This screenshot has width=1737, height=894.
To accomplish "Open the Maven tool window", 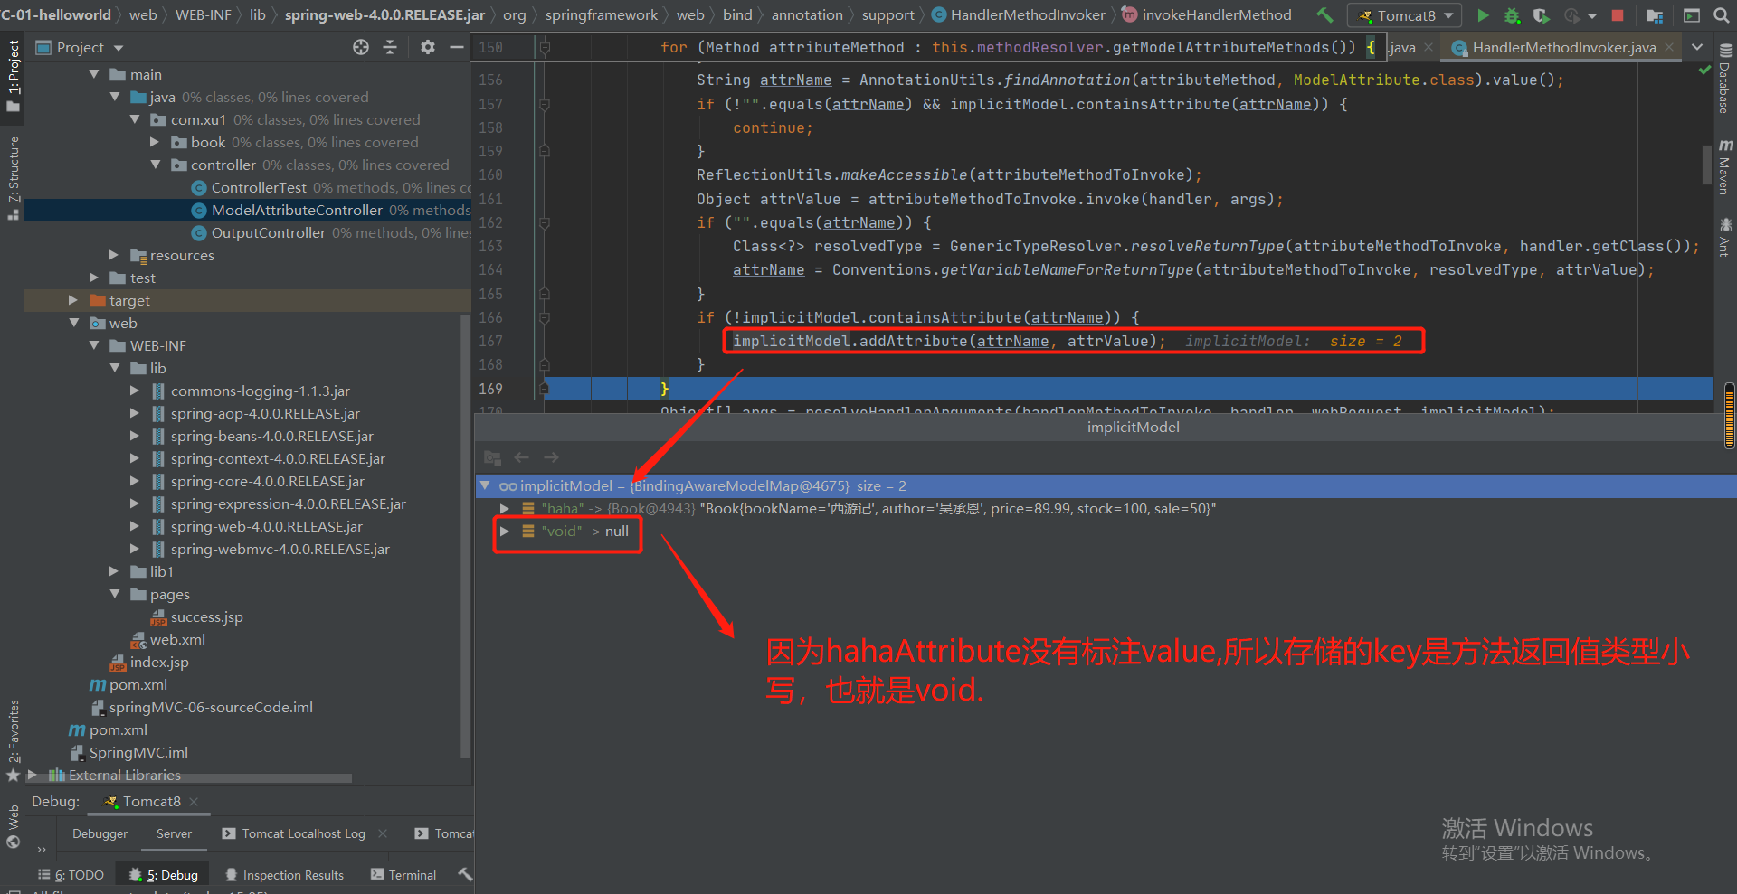I will click(x=1725, y=168).
